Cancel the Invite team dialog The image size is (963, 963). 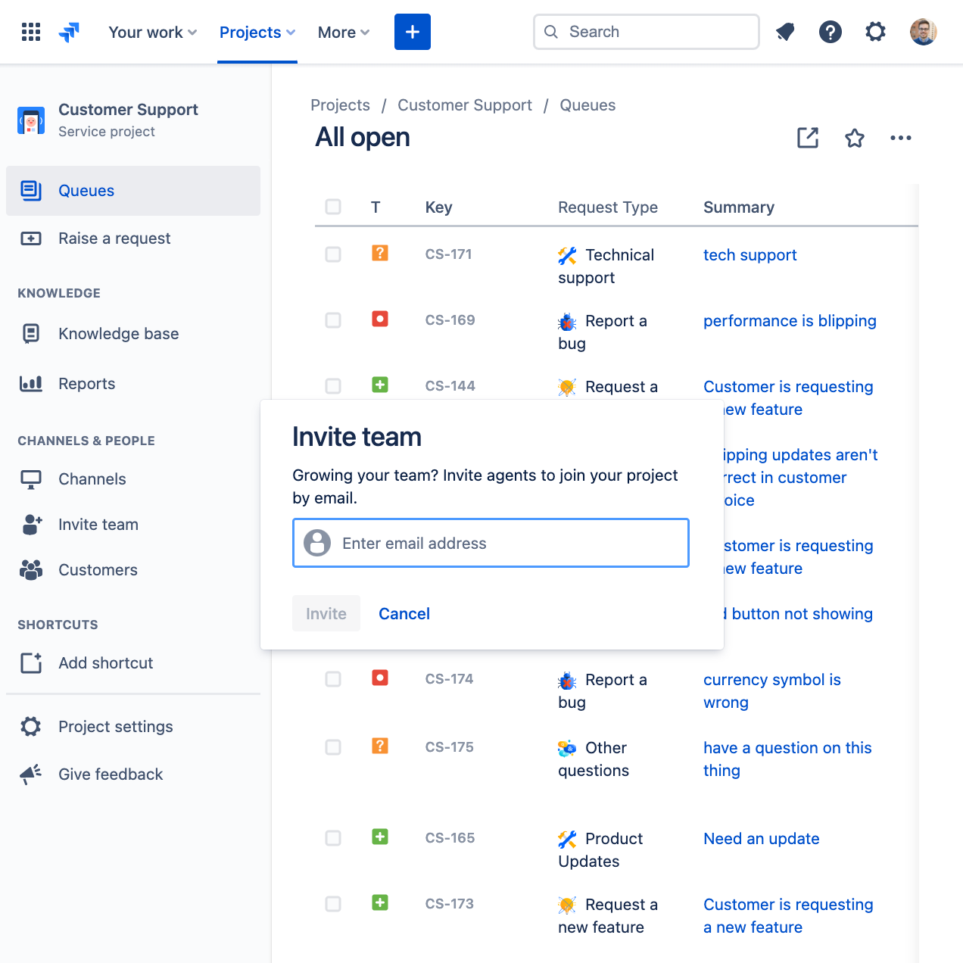coord(404,614)
